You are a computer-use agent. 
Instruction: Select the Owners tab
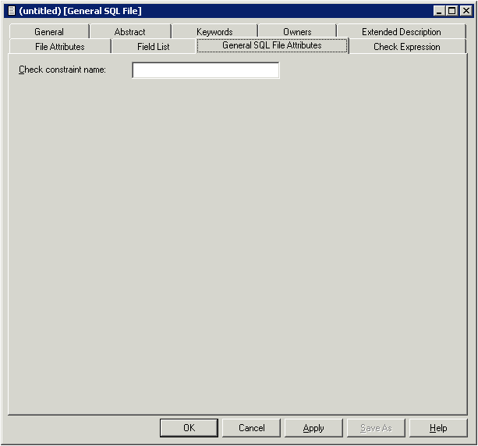click(x=297, y=32)
